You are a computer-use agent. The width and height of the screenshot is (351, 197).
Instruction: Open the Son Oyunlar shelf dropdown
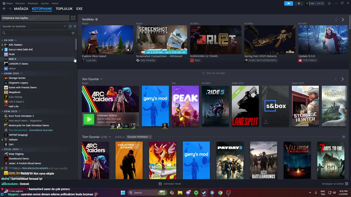pyautogui.click(x=101, y=79)
